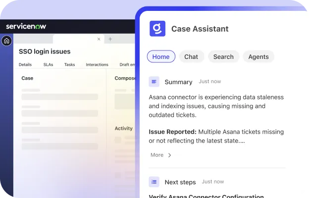Click the Summary heading

(179, 82)
